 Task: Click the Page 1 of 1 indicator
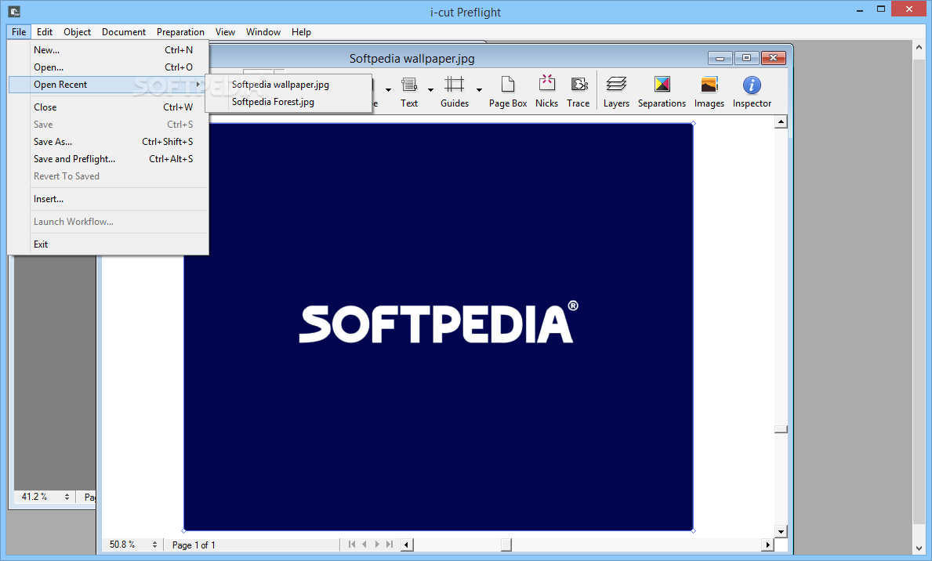(x=193, y=545)
